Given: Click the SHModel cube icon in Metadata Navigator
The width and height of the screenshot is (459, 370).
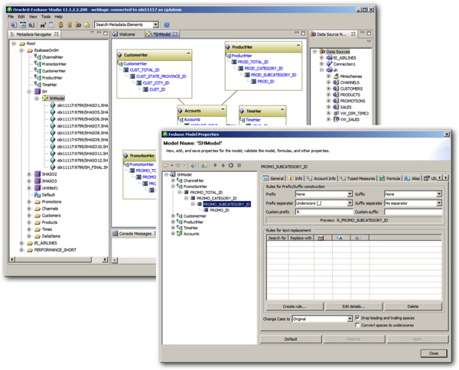Looking at the screenshot, I should [45, 99].
